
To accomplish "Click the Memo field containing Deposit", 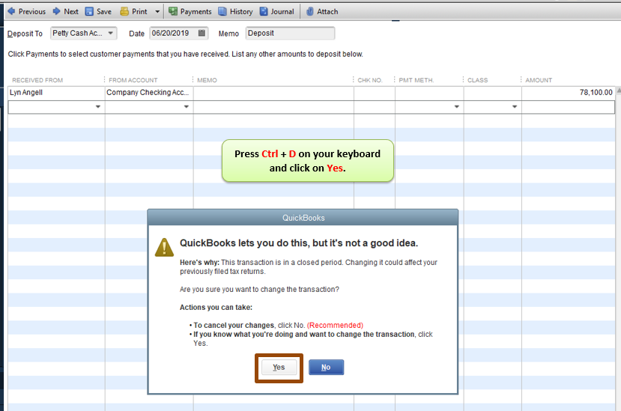I will click(290, 33).
